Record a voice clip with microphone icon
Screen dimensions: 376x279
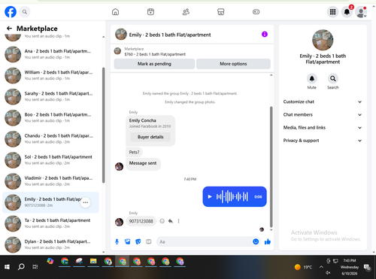117,241
